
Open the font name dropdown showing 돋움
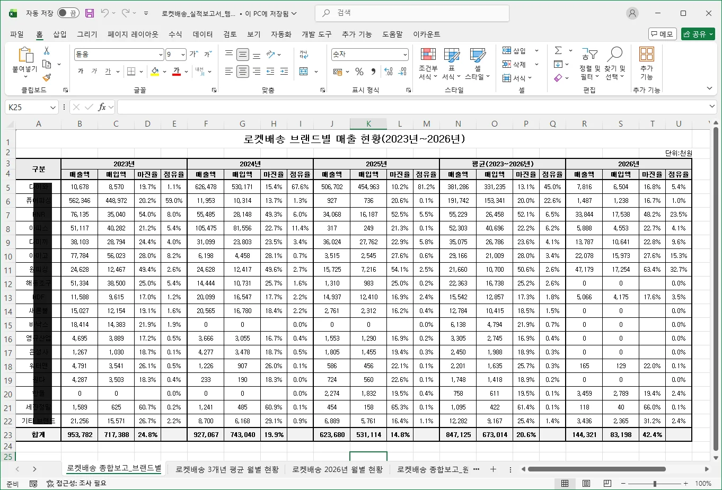(161, 54)
